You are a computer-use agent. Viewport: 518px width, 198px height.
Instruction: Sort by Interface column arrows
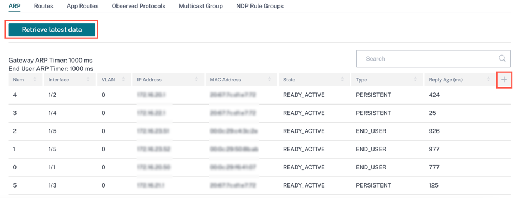coord(88,80)
